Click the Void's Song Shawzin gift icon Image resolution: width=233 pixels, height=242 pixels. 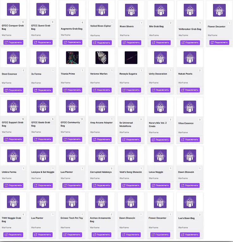tap(131, 156)
